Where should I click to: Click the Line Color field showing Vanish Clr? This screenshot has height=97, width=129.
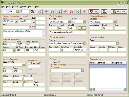coord(80,50)
